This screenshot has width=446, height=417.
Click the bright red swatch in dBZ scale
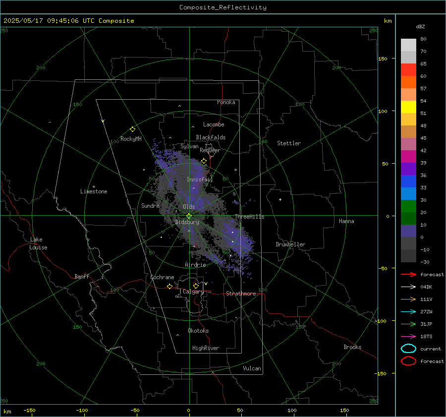tap(408, 69)
